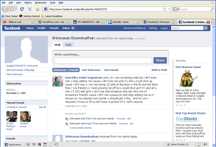Click the Write something text field

[x=103, y=60]
